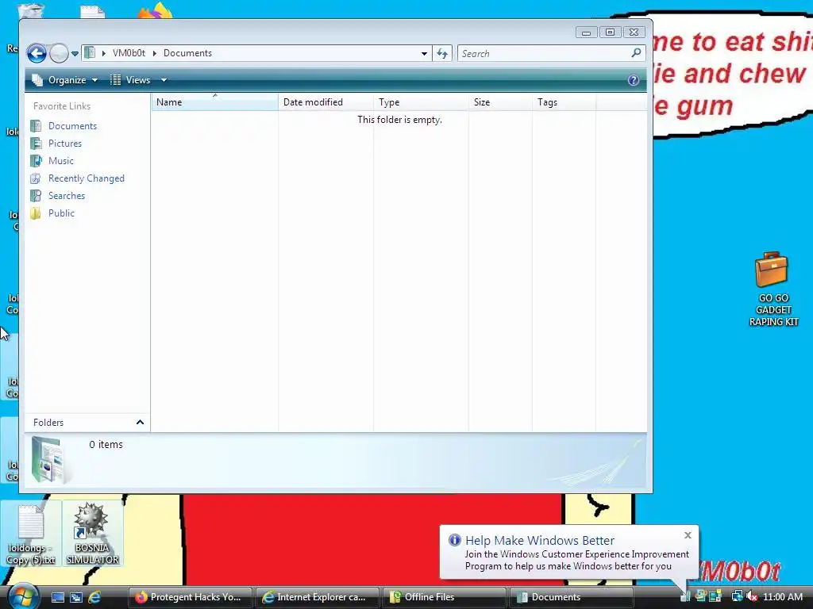Viewport: 813px width, 609px height.
Task: Close the Documents window
Action: coord(634,32)
